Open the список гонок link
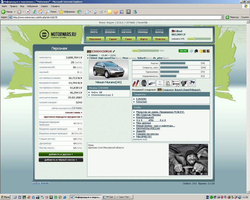The image size is (250, 200). [x=74, y=112]
